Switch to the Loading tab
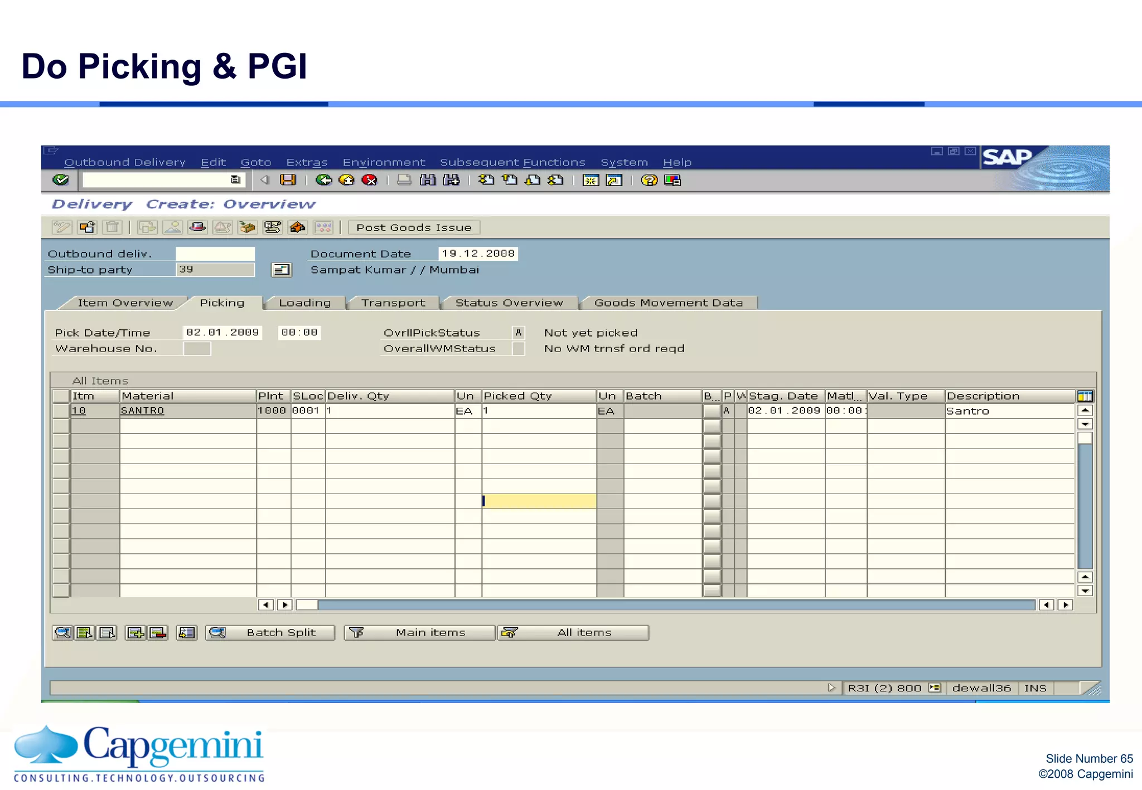 [x=304, y=303]
